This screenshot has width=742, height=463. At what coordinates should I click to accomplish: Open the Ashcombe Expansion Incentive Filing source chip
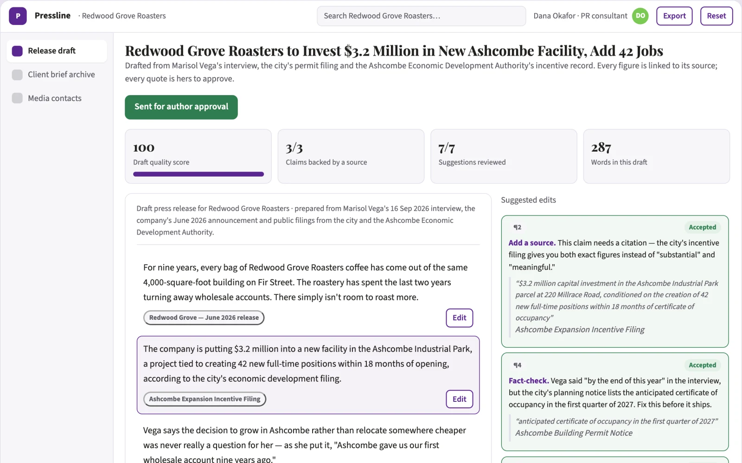(205, 399)
